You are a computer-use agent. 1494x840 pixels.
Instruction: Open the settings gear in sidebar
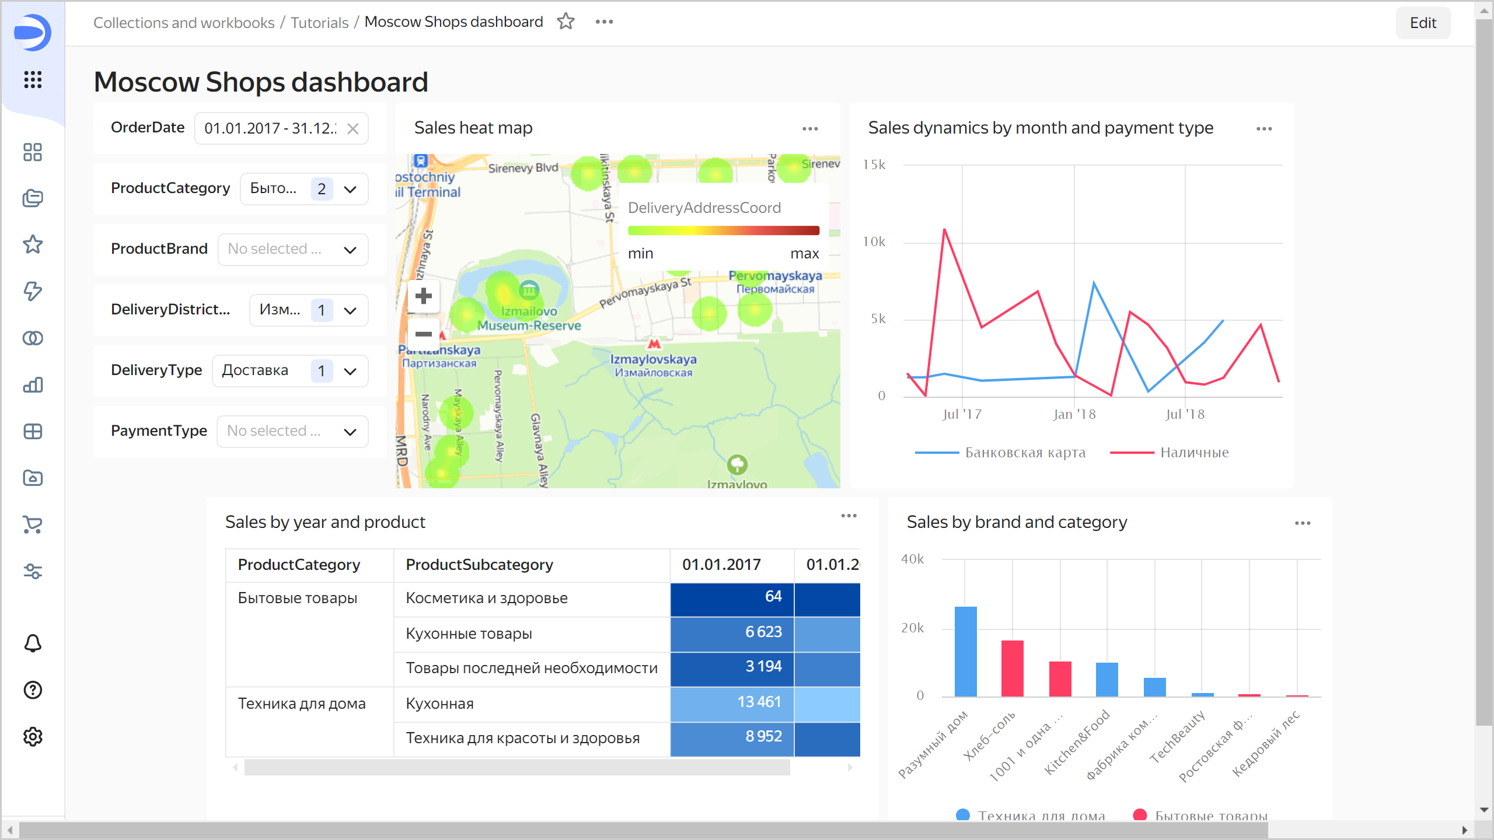pos(33,737)
